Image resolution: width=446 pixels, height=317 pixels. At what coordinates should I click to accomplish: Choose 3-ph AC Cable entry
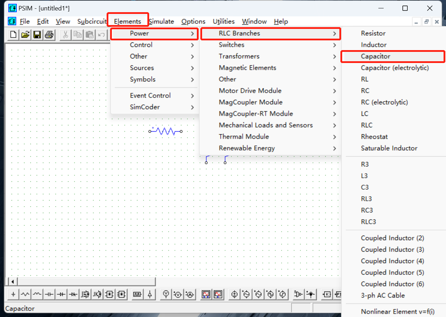click(x=393, y=295)
